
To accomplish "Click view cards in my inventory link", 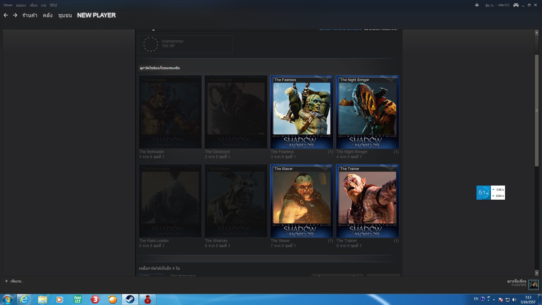I will coord(160,68).
